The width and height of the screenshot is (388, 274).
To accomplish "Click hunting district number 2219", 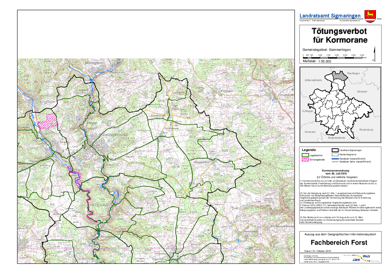I will click(x=161, y=101).
